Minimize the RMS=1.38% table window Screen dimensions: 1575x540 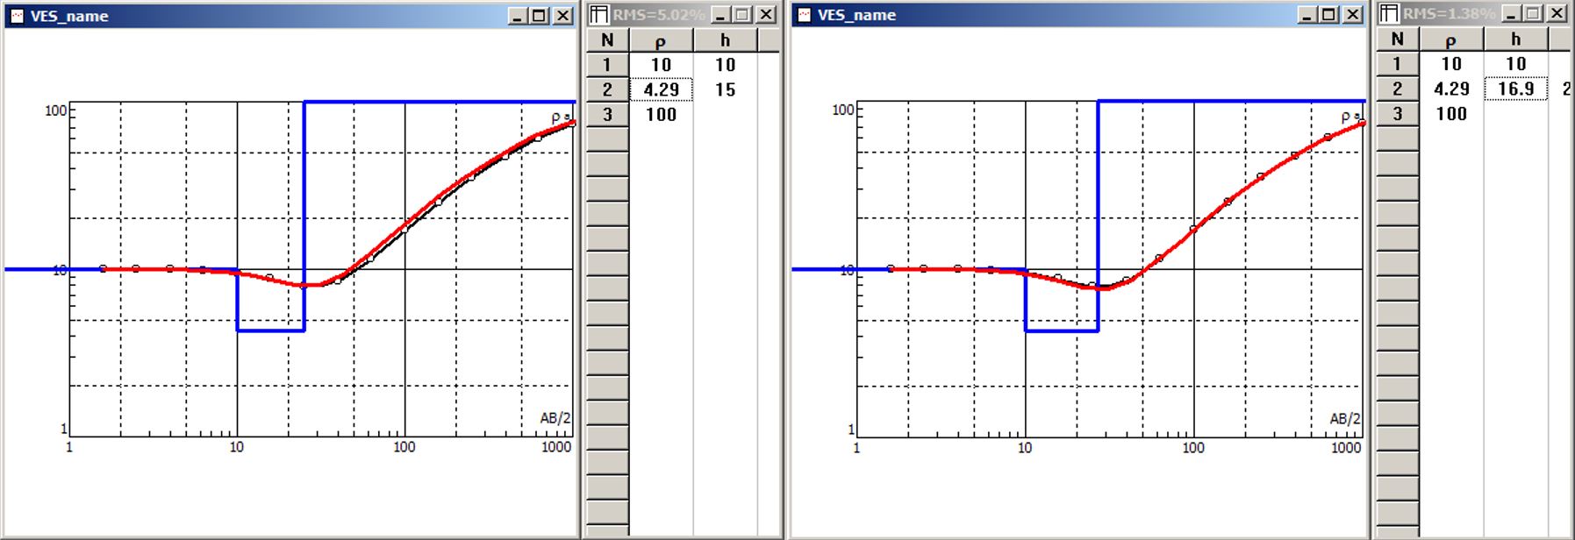[1511, 14]
